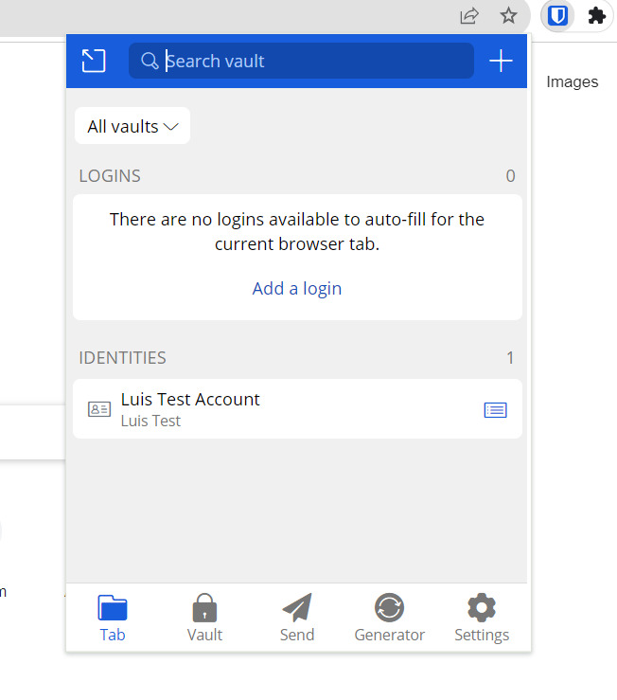Viewport: 617px width, 700px height.
Task: Click the Images link on the page
Action: coord(573,81)
